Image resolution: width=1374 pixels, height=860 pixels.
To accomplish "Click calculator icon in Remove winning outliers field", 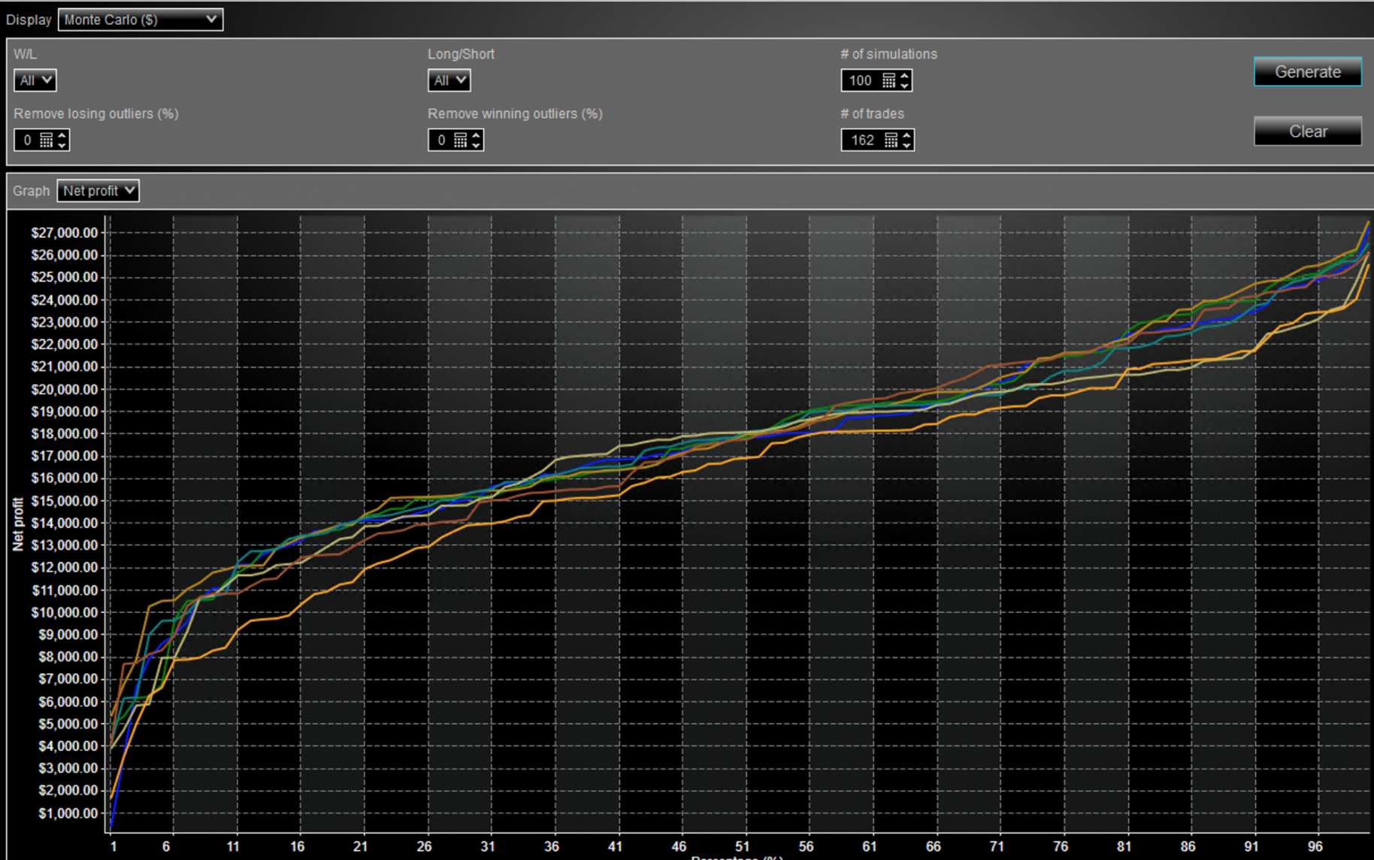I will pyautogui.click(x=460, y=140).
